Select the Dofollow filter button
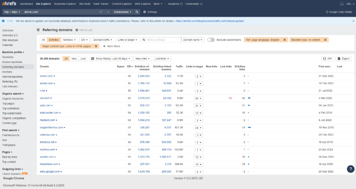Image resolution: width=356 pixels, height=189 pixels. 54,40
